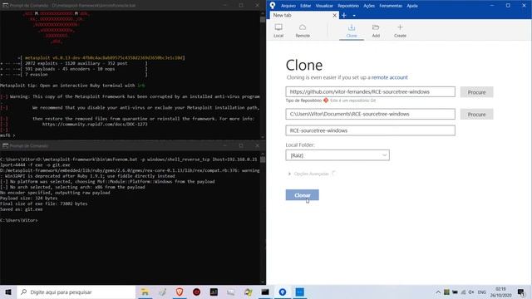Open the Command Prompt taskbar icon
532x299 pixels.
pos(265,292)
